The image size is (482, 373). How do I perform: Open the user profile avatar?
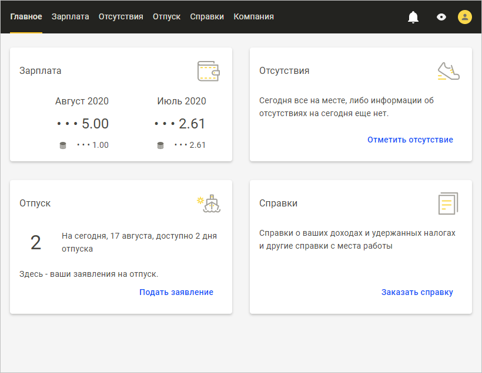point(465,17)
